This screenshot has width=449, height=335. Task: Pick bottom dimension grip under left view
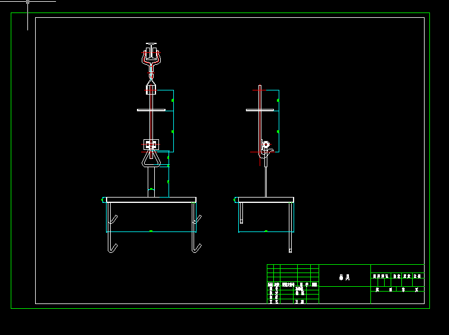click(151, 231)
